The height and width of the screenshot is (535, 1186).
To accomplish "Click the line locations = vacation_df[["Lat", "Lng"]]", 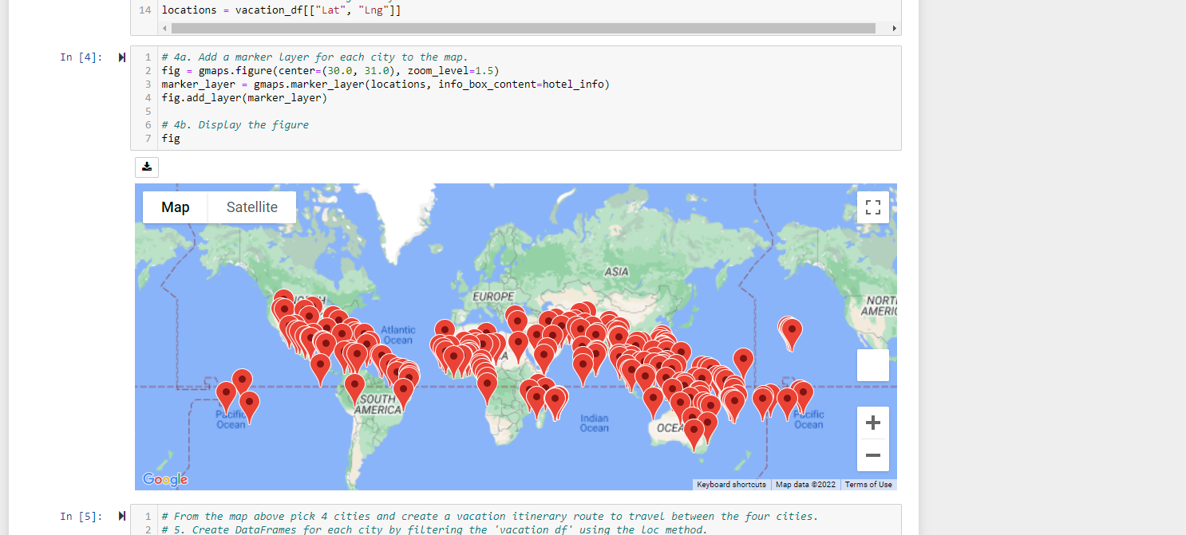I will [x=281, y=10].
